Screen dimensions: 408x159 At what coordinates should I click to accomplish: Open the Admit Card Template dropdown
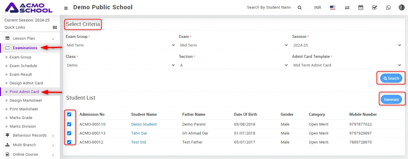point(347,65)
